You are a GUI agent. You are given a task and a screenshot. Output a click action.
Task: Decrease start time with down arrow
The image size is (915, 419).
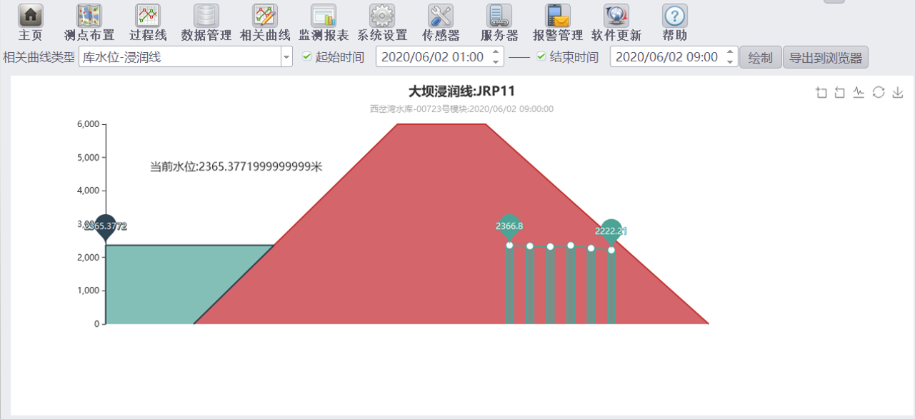496,62
